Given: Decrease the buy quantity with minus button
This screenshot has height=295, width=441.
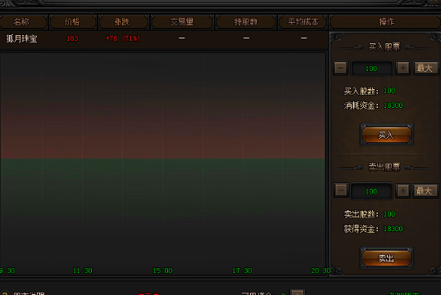Looking at the screenshot, I should (x=341, y=68).
